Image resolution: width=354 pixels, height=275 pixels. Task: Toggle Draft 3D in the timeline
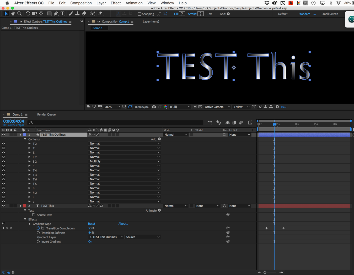[218, 122]
